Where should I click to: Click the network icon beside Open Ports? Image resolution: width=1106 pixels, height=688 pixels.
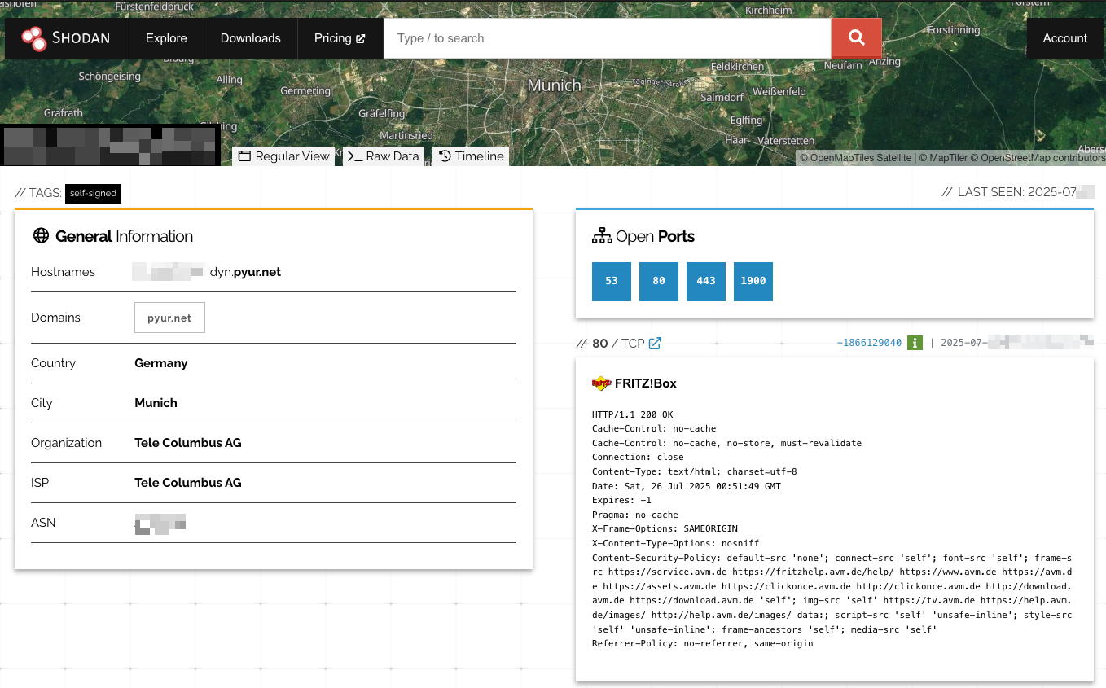coord(602,237)
